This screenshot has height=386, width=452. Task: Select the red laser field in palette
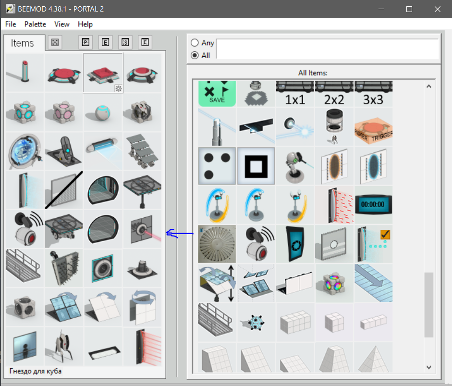click(142, 347)
